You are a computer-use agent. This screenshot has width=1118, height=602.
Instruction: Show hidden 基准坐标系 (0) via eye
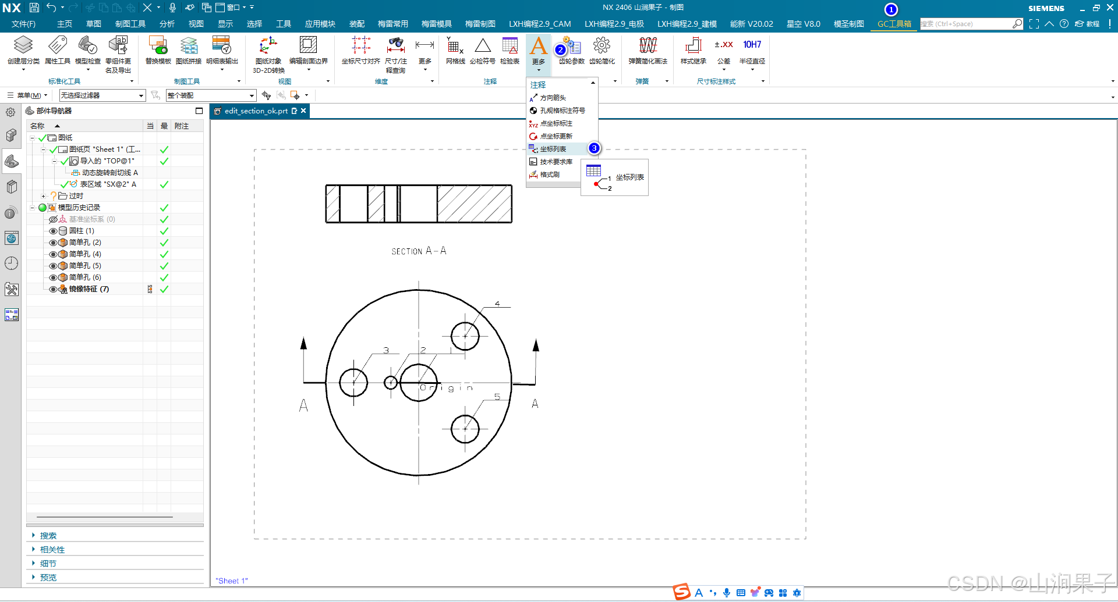(x=54, y=219)
